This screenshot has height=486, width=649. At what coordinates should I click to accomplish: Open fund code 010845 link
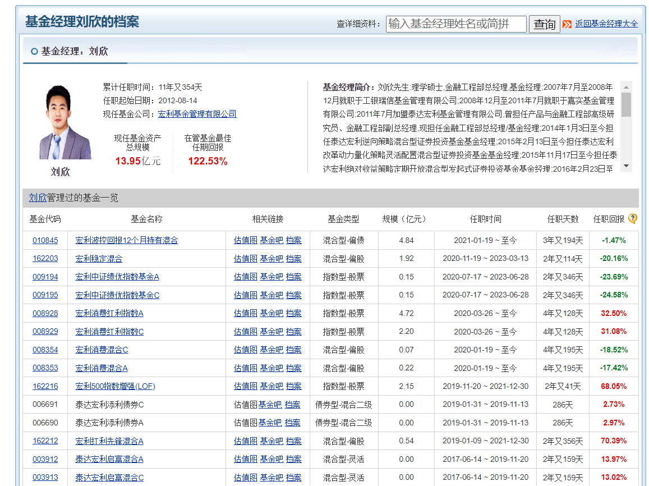[45, 240]
